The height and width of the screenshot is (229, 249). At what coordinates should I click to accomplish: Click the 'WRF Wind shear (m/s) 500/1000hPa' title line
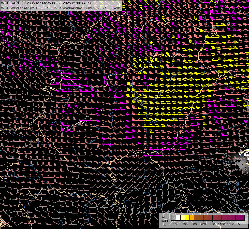click(61, 8)
